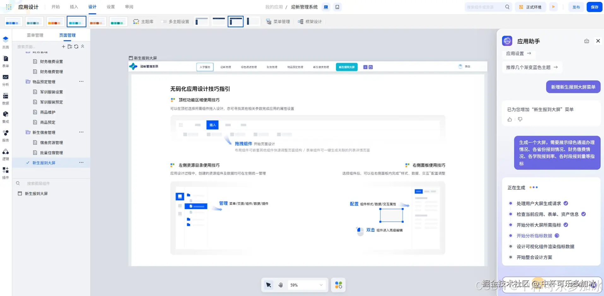Open the 审阅 menu

(x=129, y=7)
